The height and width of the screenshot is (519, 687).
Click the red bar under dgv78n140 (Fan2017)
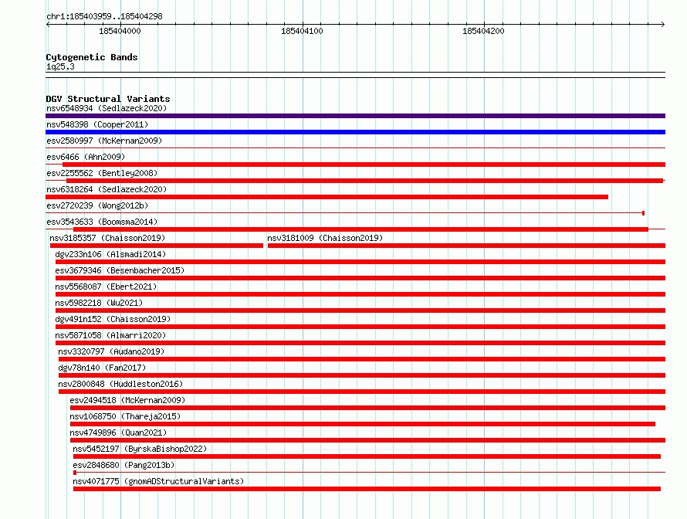point(362,375)
